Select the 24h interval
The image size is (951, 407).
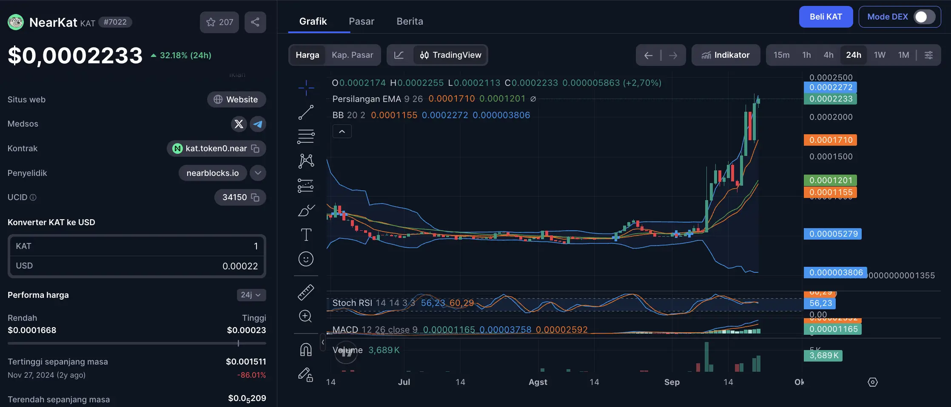point(853,55)
